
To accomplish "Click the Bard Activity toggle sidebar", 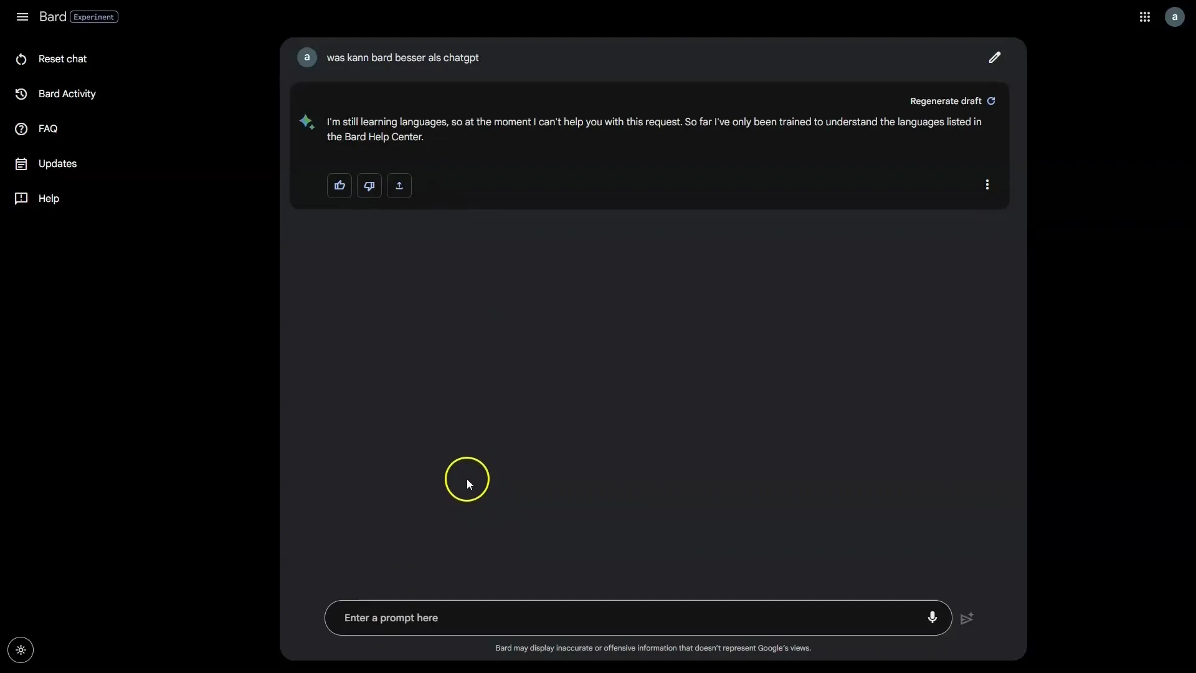I will coord(65,93).
